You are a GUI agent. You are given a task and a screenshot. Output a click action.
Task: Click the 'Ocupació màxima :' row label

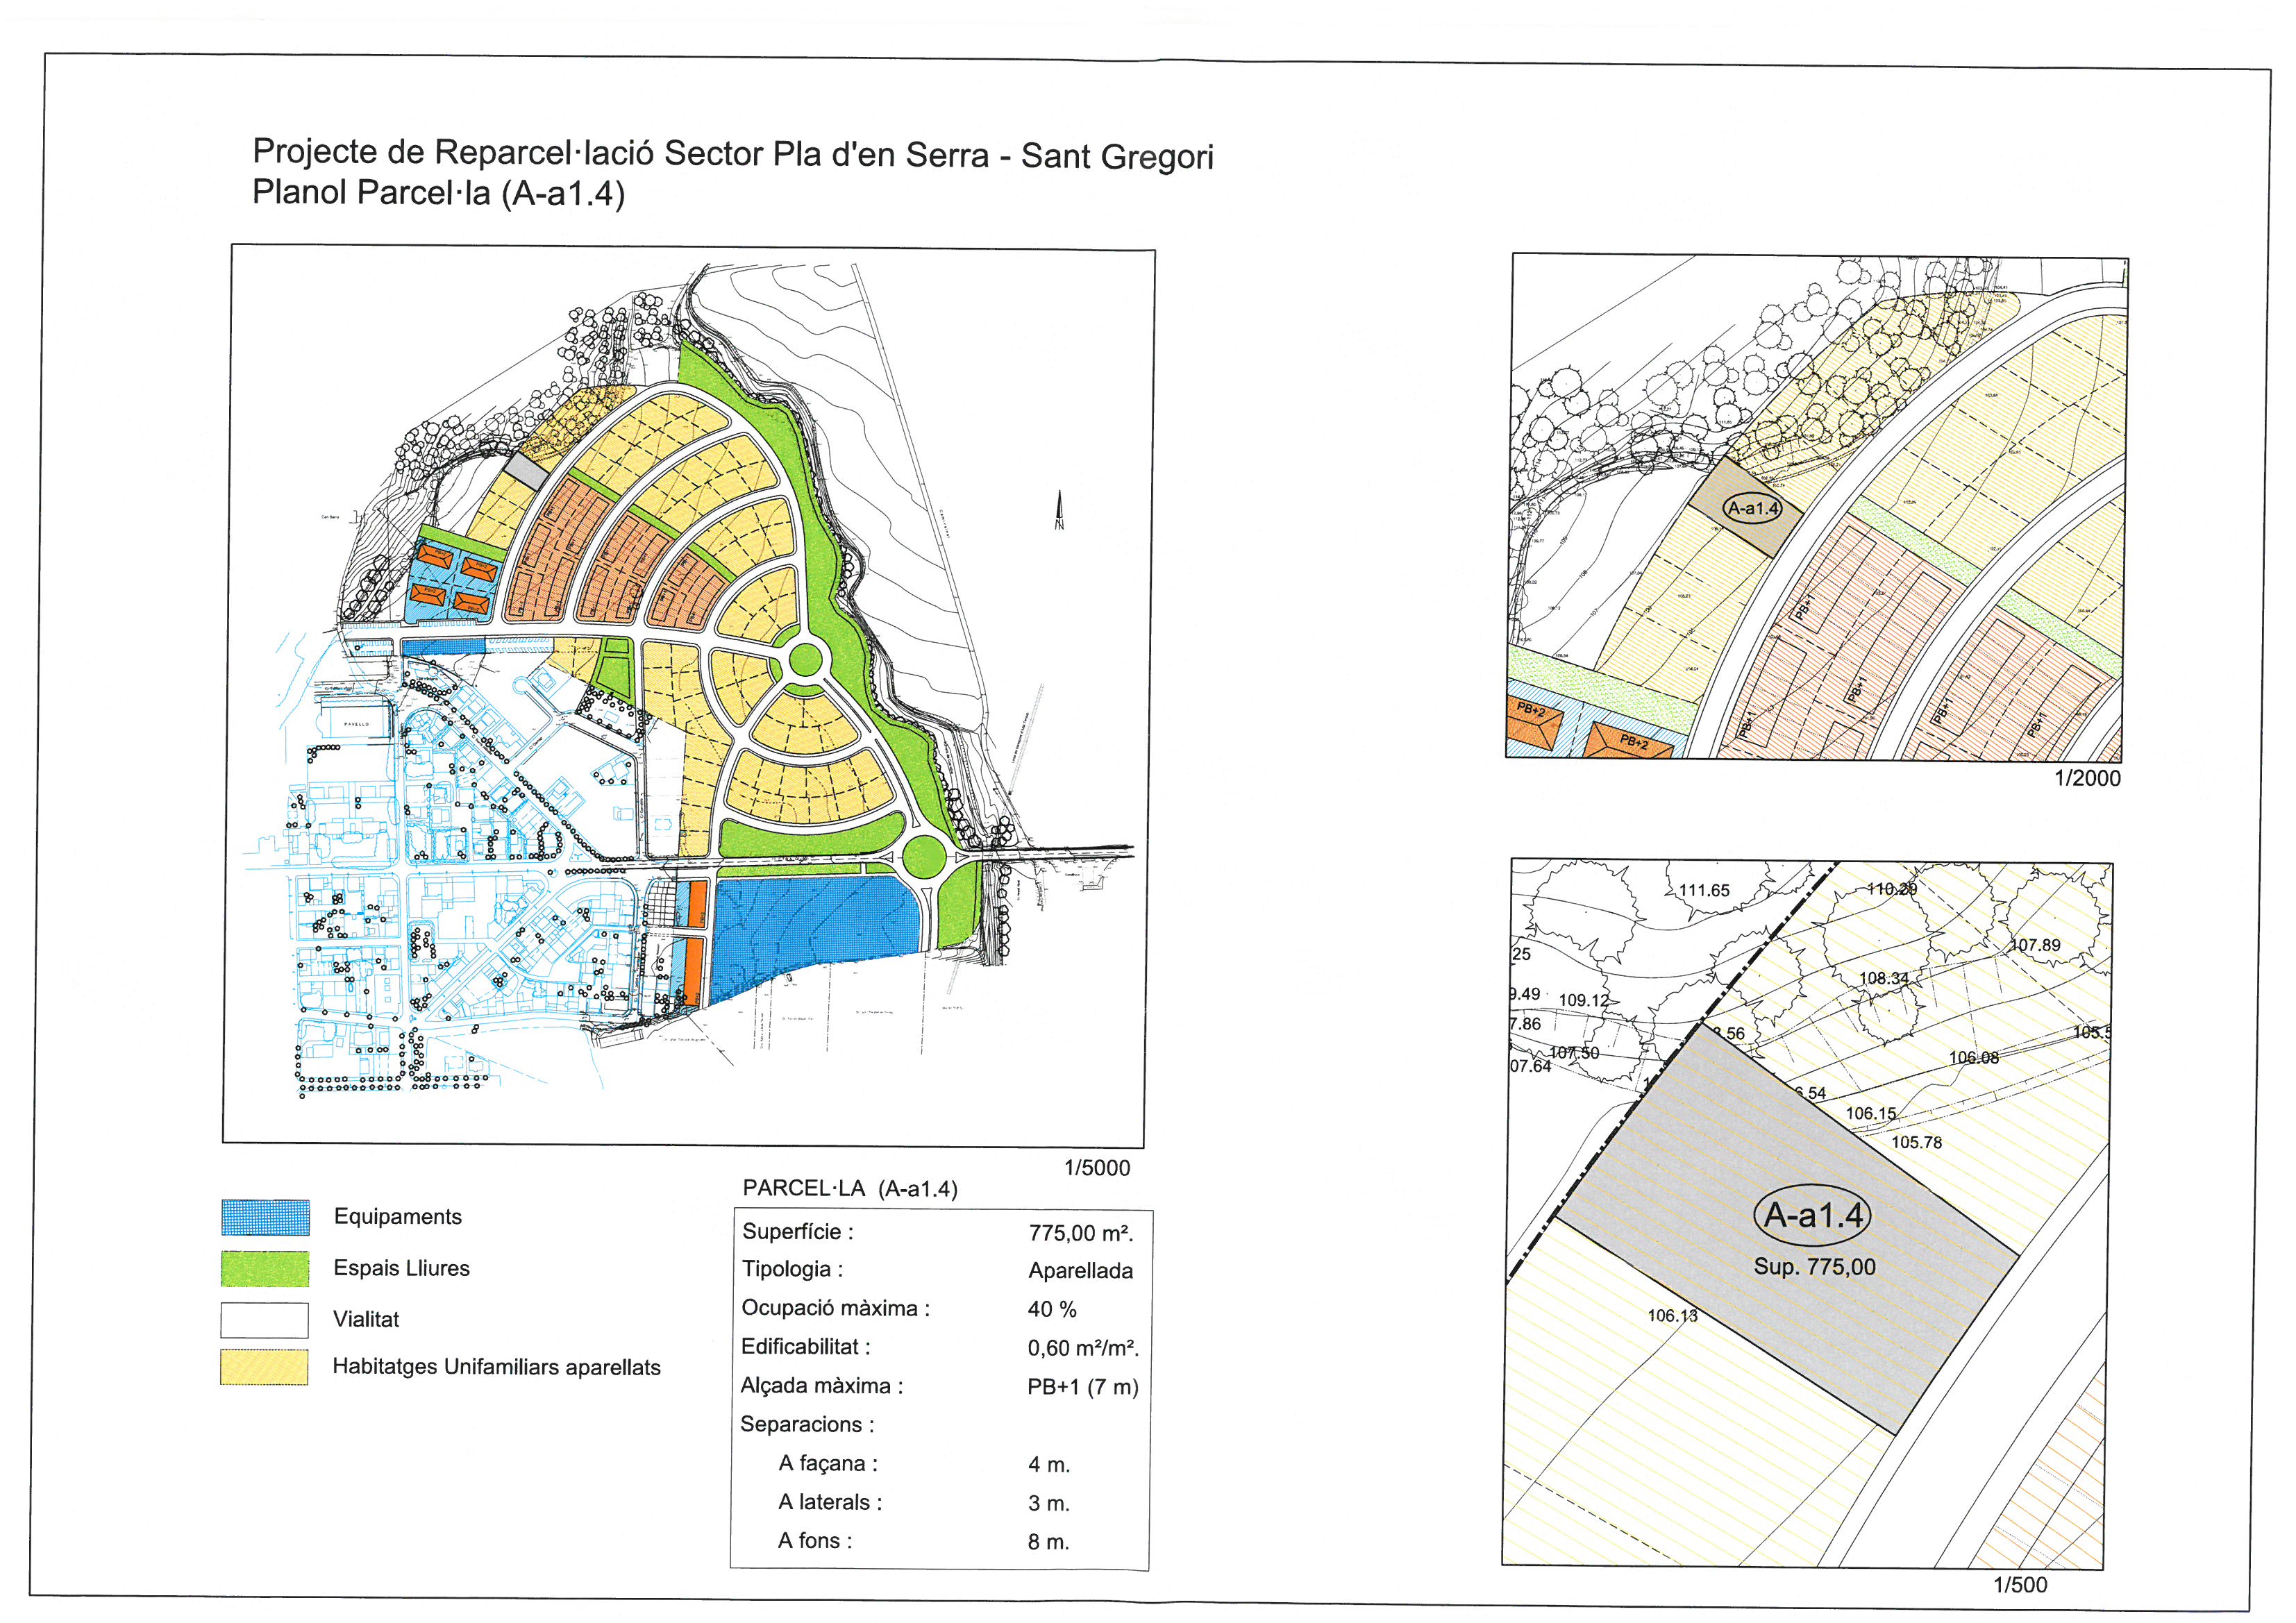[x=836, y=1308]
